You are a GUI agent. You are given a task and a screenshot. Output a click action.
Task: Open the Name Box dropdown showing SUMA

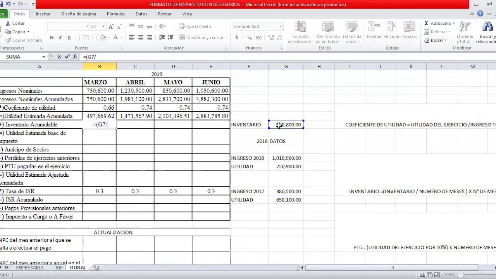pyautogui.click(x=44, y=57)
